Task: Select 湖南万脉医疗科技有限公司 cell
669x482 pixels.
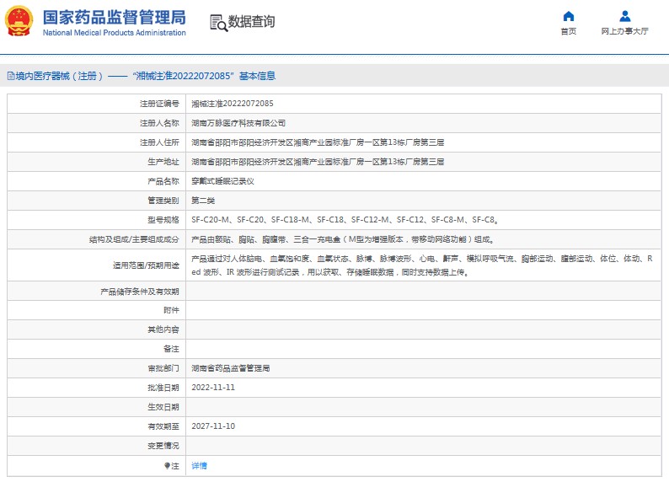Action: click(238, 123)
